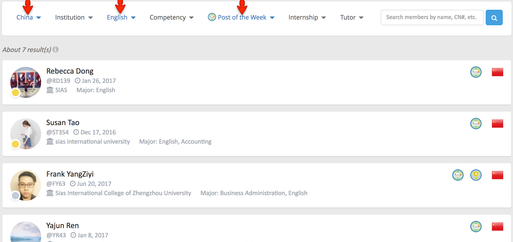
Task: Click the Frank YangZiyi name link
Action: coord(70,174)
